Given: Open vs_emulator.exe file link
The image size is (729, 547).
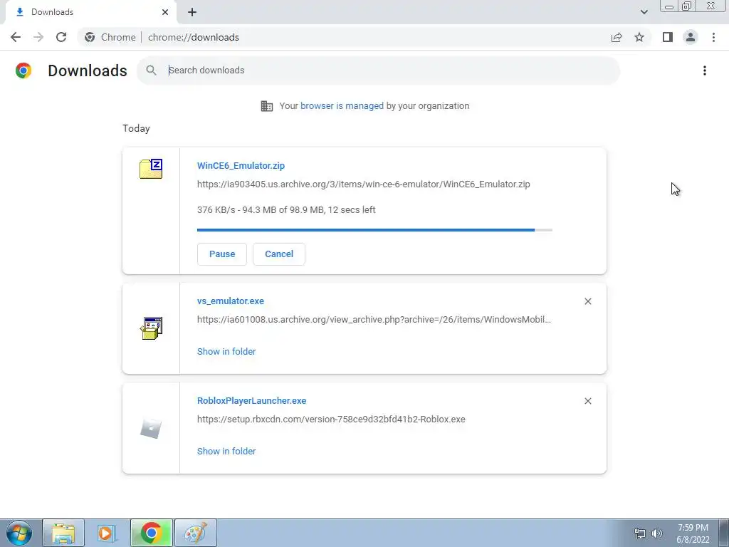Looking at the screenshot, I should tap(231, 301).
